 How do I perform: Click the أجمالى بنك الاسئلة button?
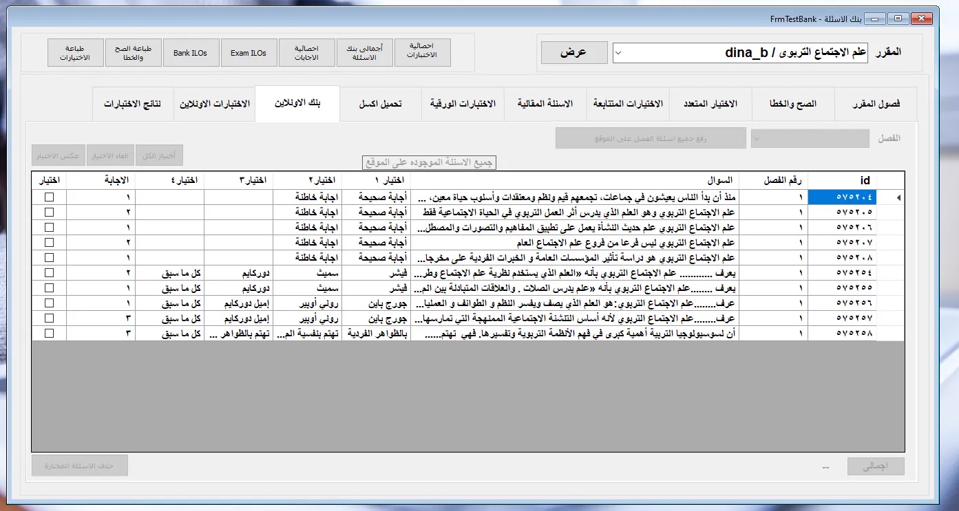tap(364, 53)
